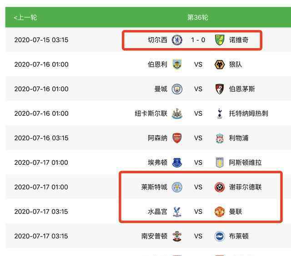The width and height of the screenshot is (291, 256).
Task: Click the Tottenham Hotspur club crest
Action: (220, 113)
